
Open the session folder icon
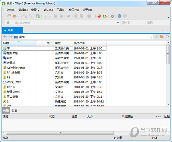pyautogui.click(x=15, y=16)
